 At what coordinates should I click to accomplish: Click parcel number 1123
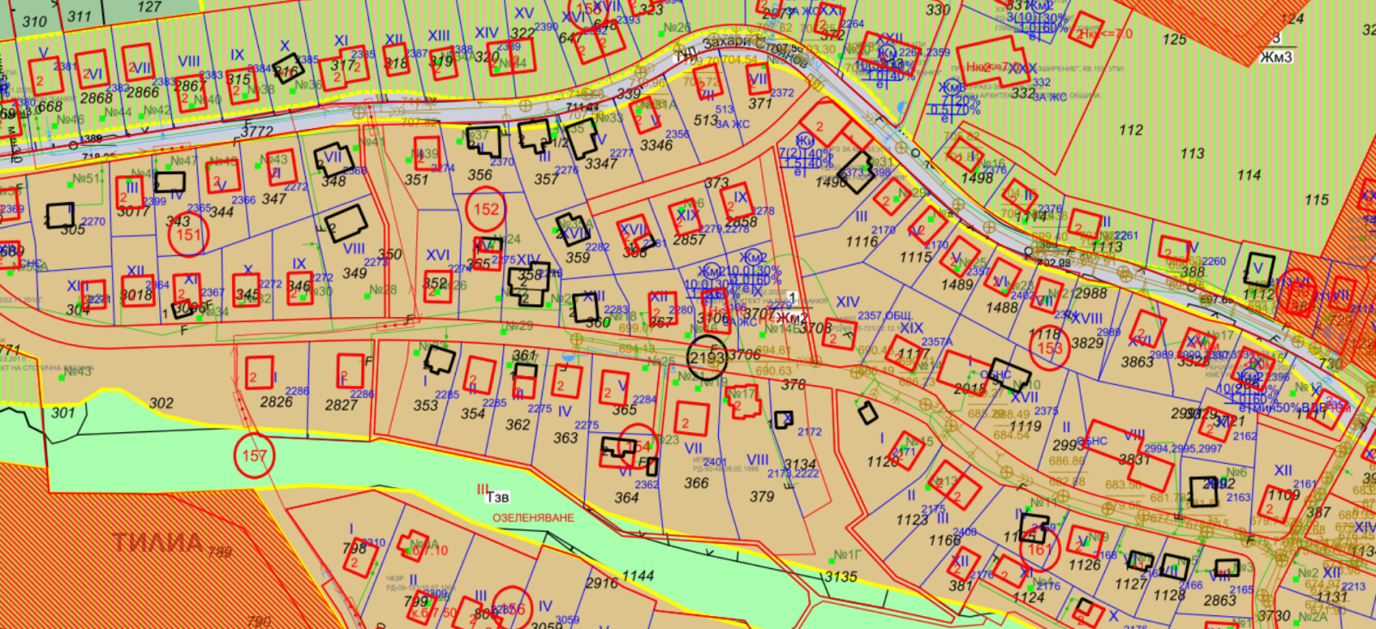[912, 520]
